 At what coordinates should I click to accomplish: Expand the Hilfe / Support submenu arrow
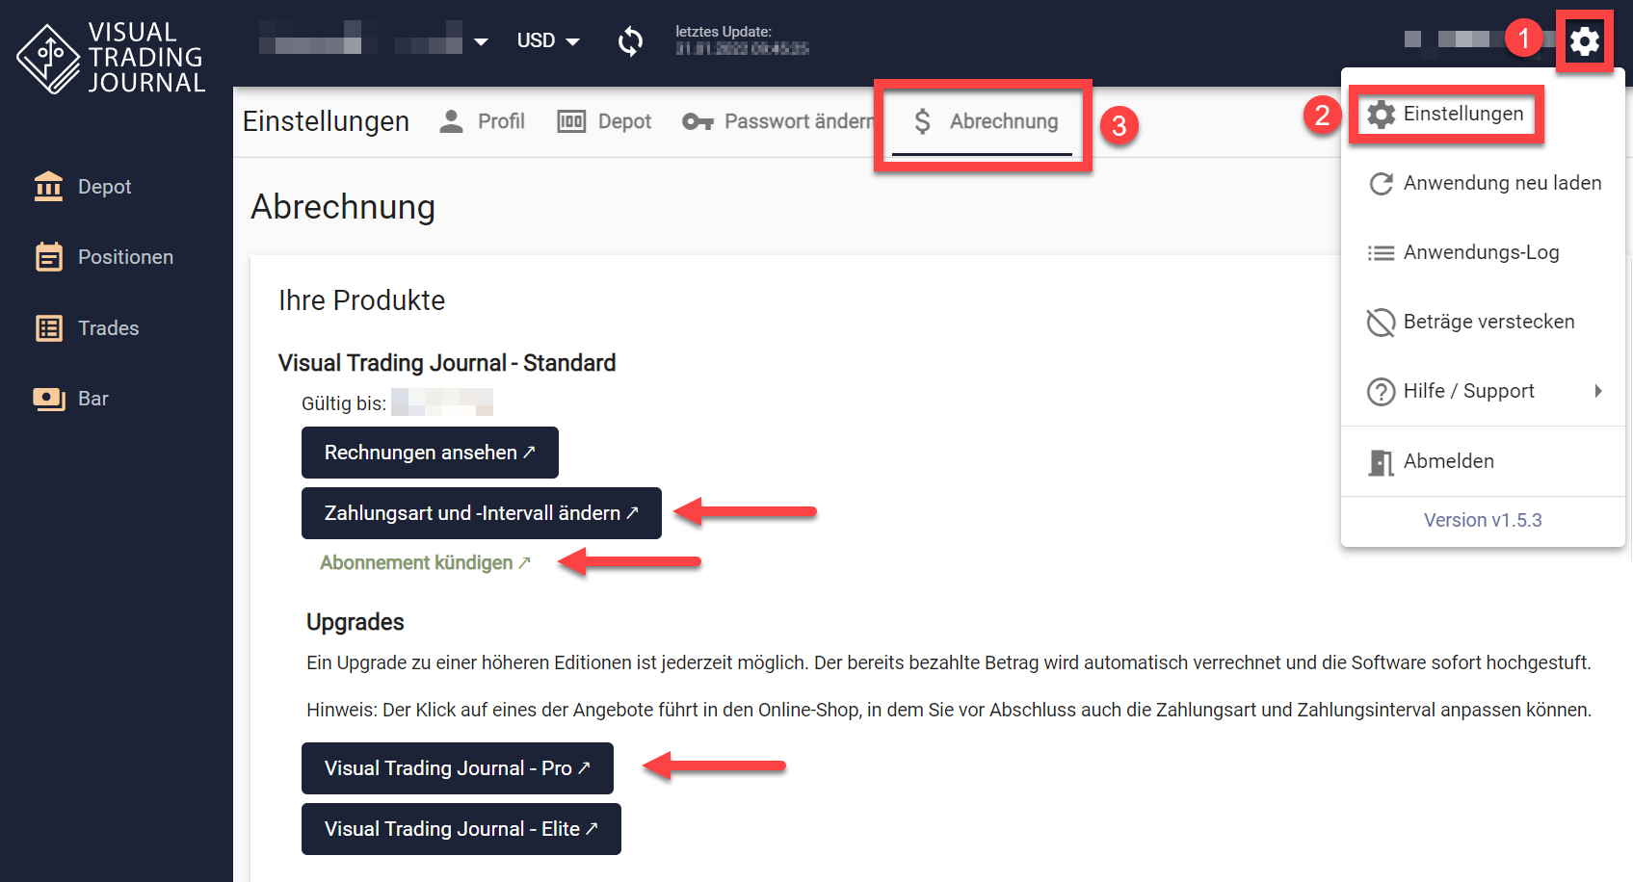(x=1598, y=391)
